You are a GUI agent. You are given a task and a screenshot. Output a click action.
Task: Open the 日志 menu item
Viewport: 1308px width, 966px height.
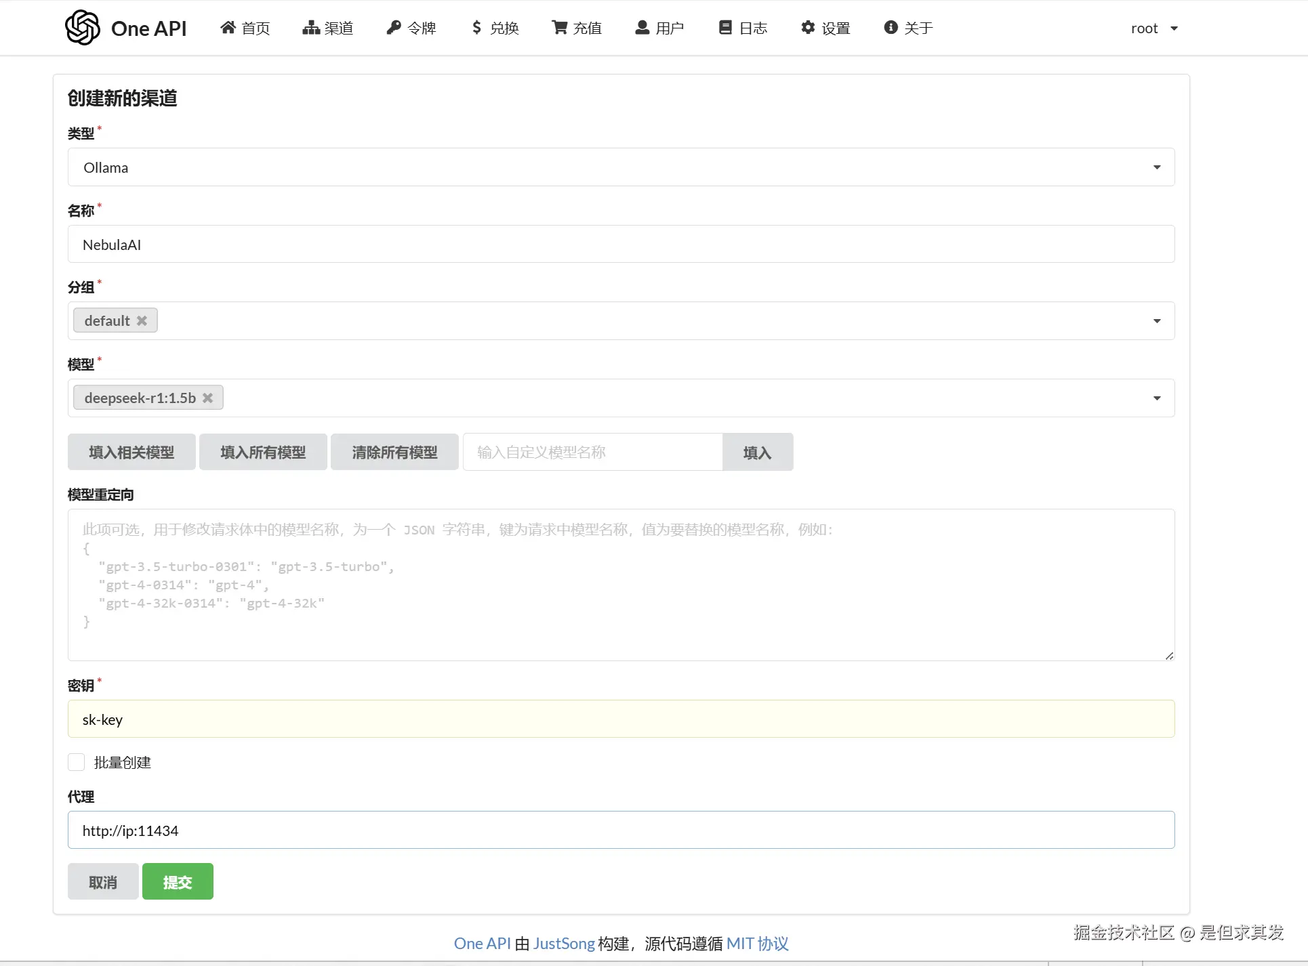(x=743, y=28)
